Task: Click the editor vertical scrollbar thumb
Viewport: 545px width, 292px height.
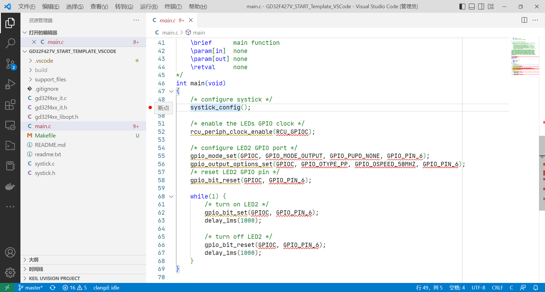Action: click(542, 173)
